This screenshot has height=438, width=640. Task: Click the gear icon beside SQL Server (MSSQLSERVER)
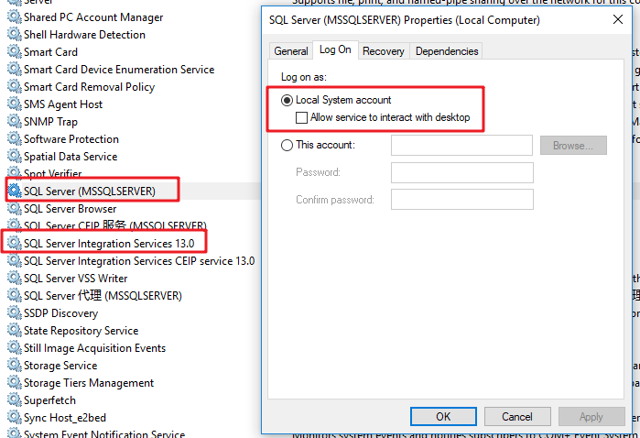(x=14, y=192)
